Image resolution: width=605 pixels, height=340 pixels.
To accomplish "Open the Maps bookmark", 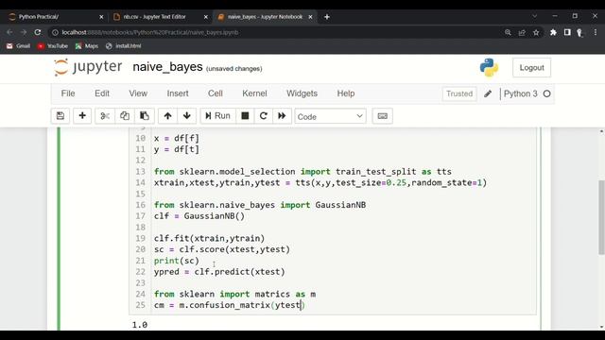I will coord(87,46).
